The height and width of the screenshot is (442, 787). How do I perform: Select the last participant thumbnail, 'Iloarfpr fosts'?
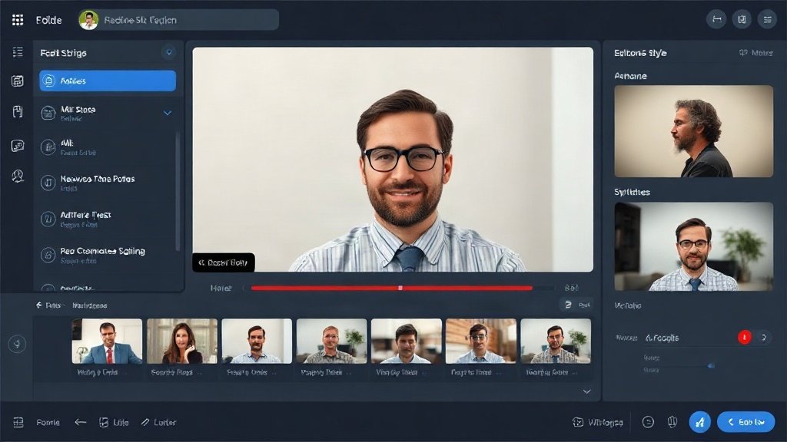pyautogui.click(x=556, y=341)
